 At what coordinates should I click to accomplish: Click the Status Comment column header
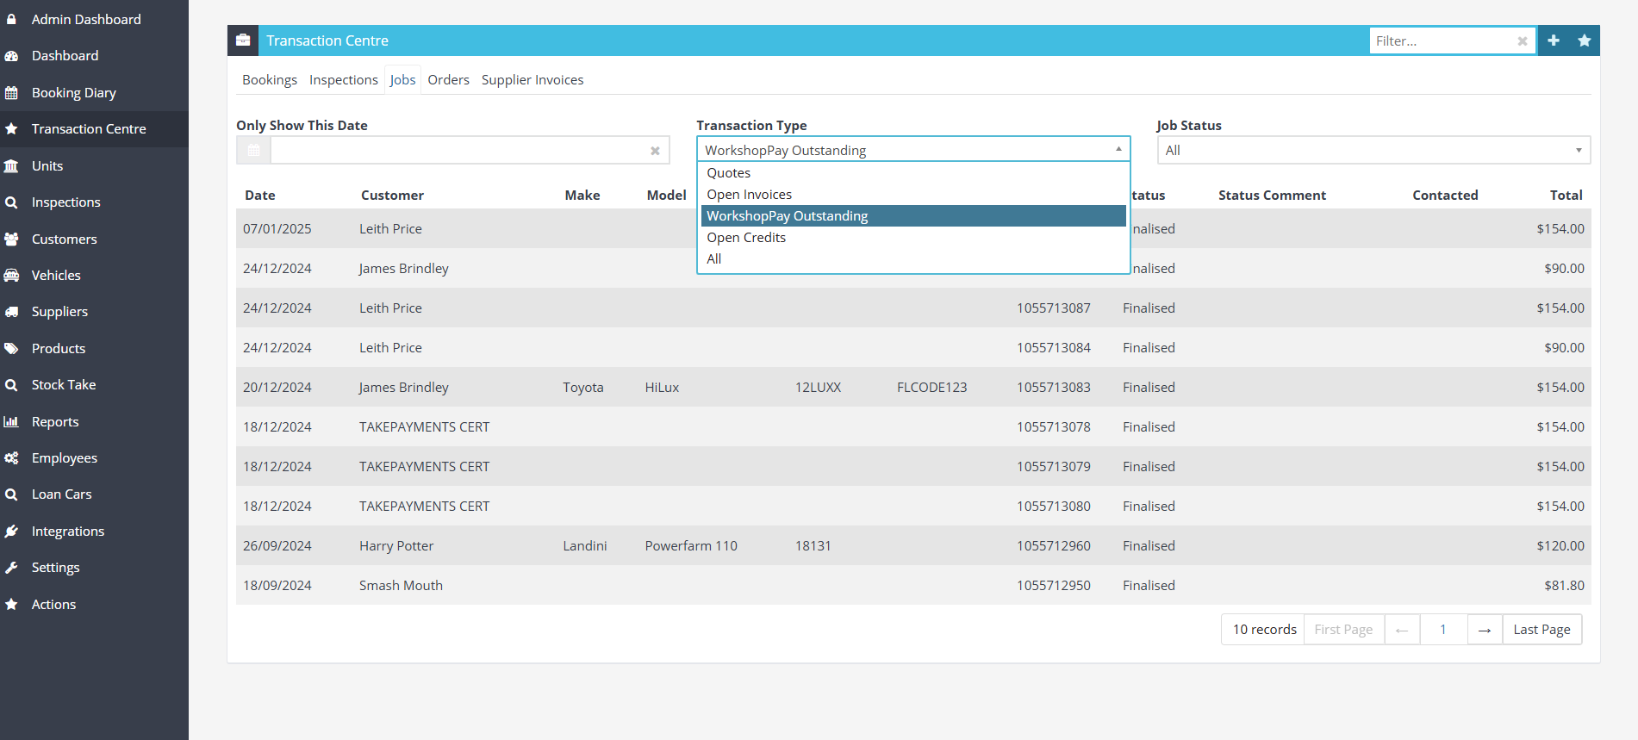click(1272, 196)
